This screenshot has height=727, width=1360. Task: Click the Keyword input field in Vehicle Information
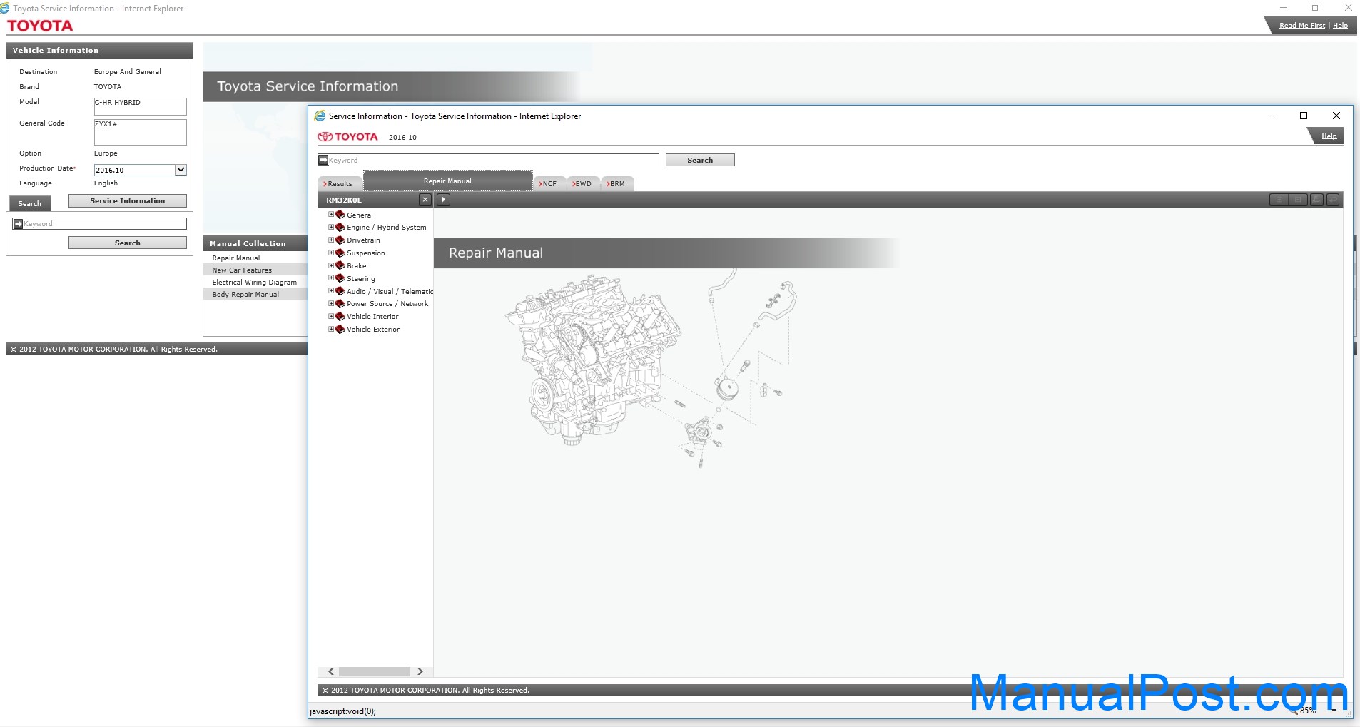(105, 224)
